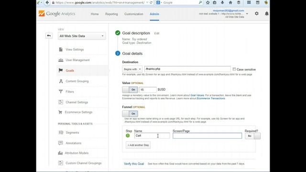Click the step Name field containing Cart
306x172 pixels.
[x=152, y=136]
